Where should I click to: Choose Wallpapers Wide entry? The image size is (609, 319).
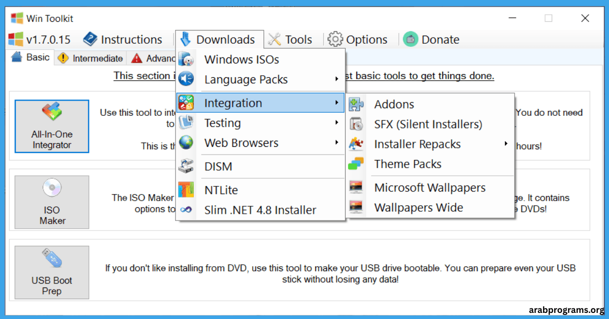430,207
